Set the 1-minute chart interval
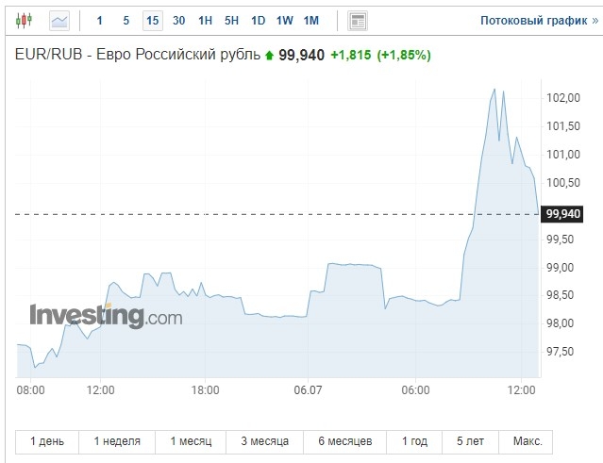 100,20
